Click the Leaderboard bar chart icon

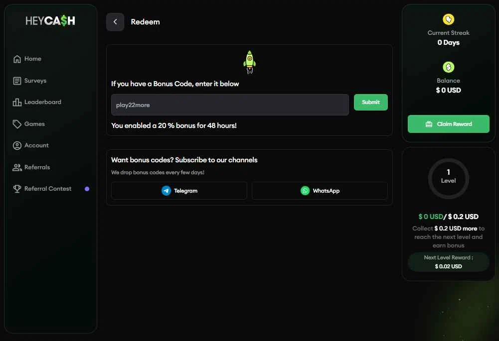tap(17, 102)
